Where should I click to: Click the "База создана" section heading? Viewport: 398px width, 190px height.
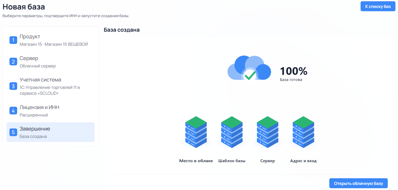(x=122, y=30)
